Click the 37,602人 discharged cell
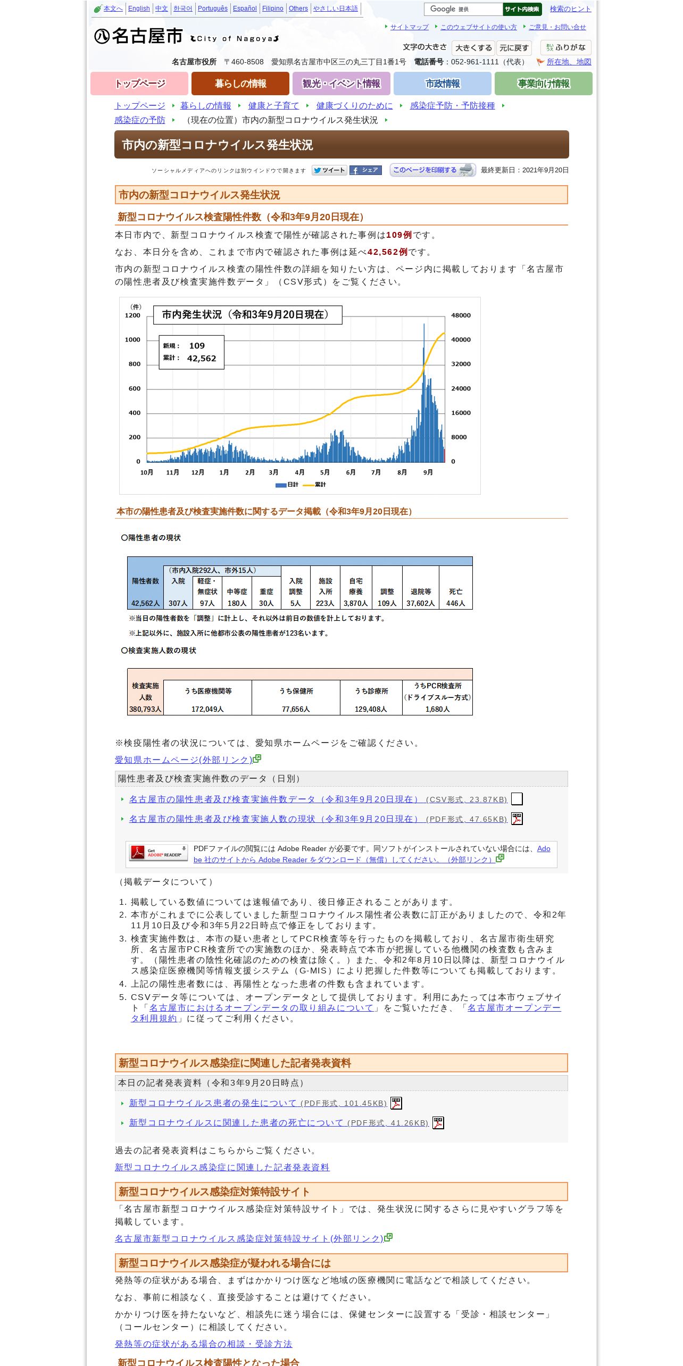The height and width of the screenshot is (1366, 683). 420,603
